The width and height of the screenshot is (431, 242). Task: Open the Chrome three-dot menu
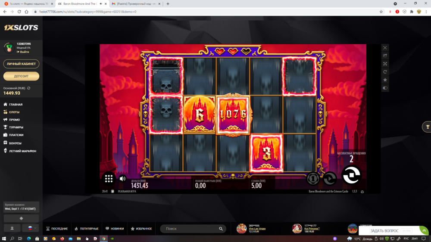click(x=426, y=12)
